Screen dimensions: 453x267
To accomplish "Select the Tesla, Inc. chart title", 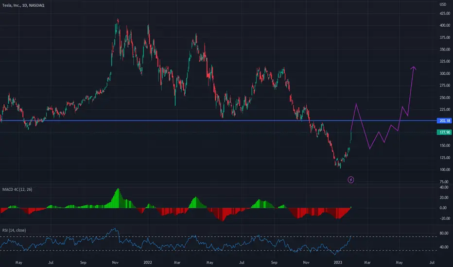I will [23, 5].
